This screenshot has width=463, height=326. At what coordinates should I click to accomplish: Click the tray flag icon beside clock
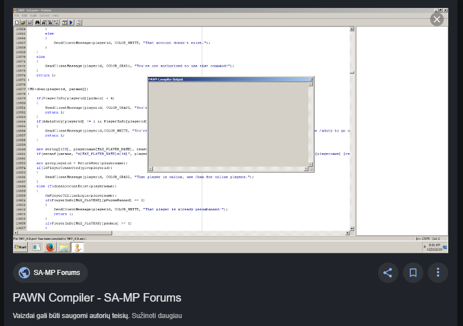(x=445, y=247)
